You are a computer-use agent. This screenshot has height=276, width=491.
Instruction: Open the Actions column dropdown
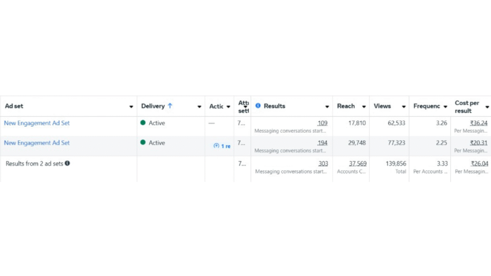pyautogui.click(x=228, y=106)
